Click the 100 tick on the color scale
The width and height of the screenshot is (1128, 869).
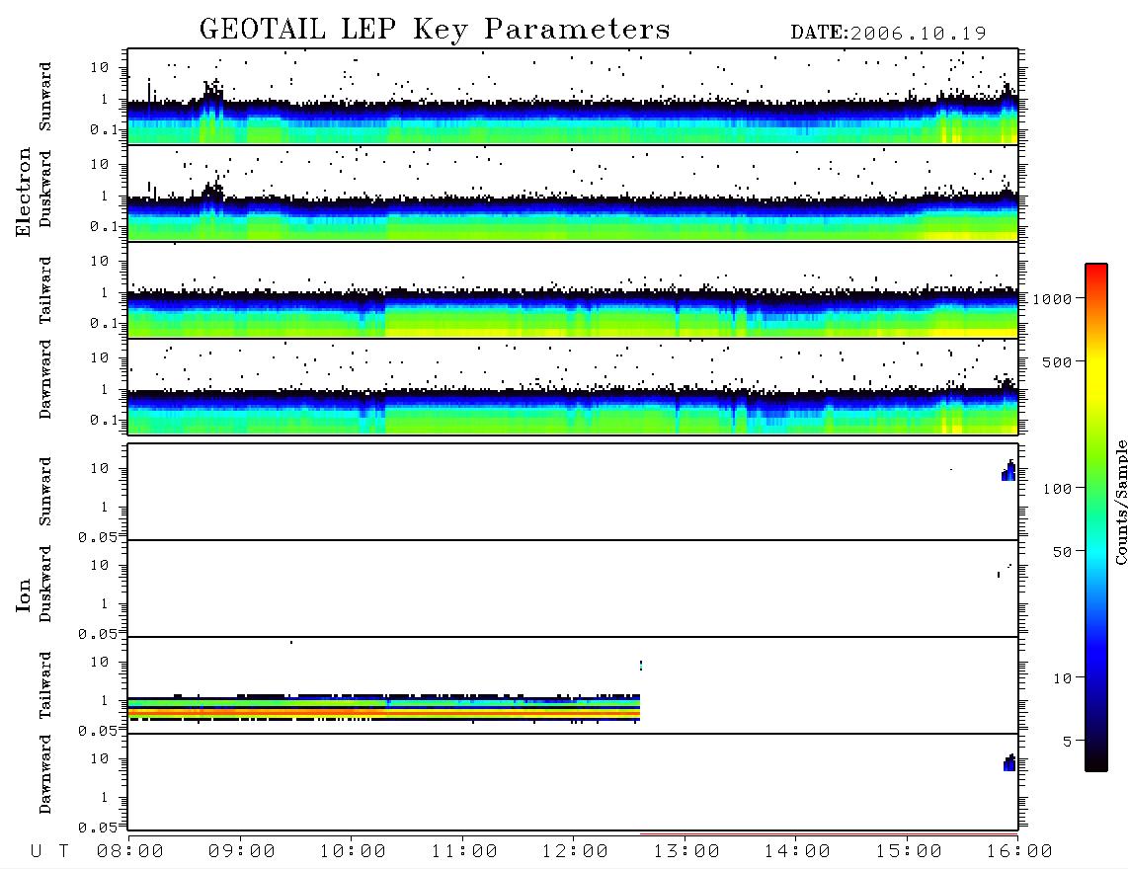coord(1057,489)
